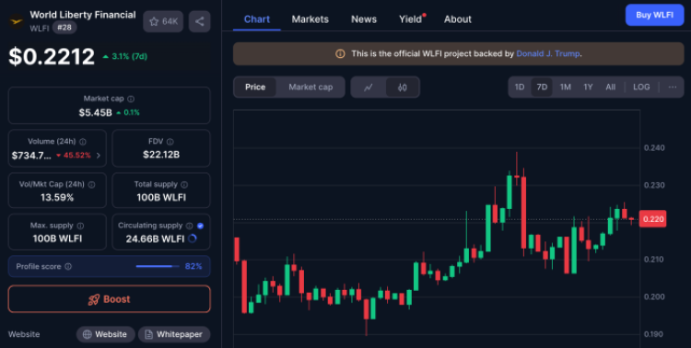
Task: Click the 0.190 price axis label
Action: click(654, 334)
